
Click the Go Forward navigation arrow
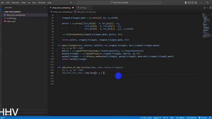pyautogui.click(x=75, y=3)
